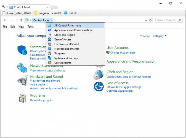Close the Control Panel tab
Image resolution: width=186 pixels, height=138 pixels.
[x=47, y=7]
